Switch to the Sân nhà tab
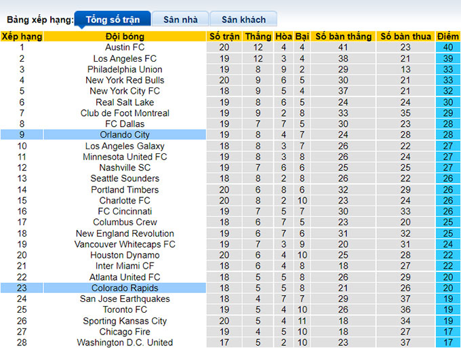This screenshot has height=348, width=461. click(x=180, y=20)
